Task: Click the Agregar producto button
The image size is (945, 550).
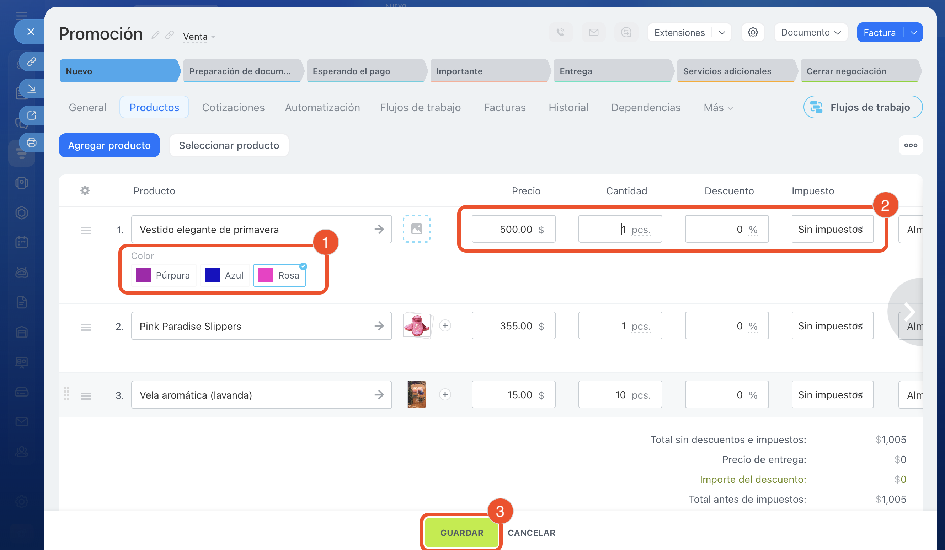Action: pos(109,145)
